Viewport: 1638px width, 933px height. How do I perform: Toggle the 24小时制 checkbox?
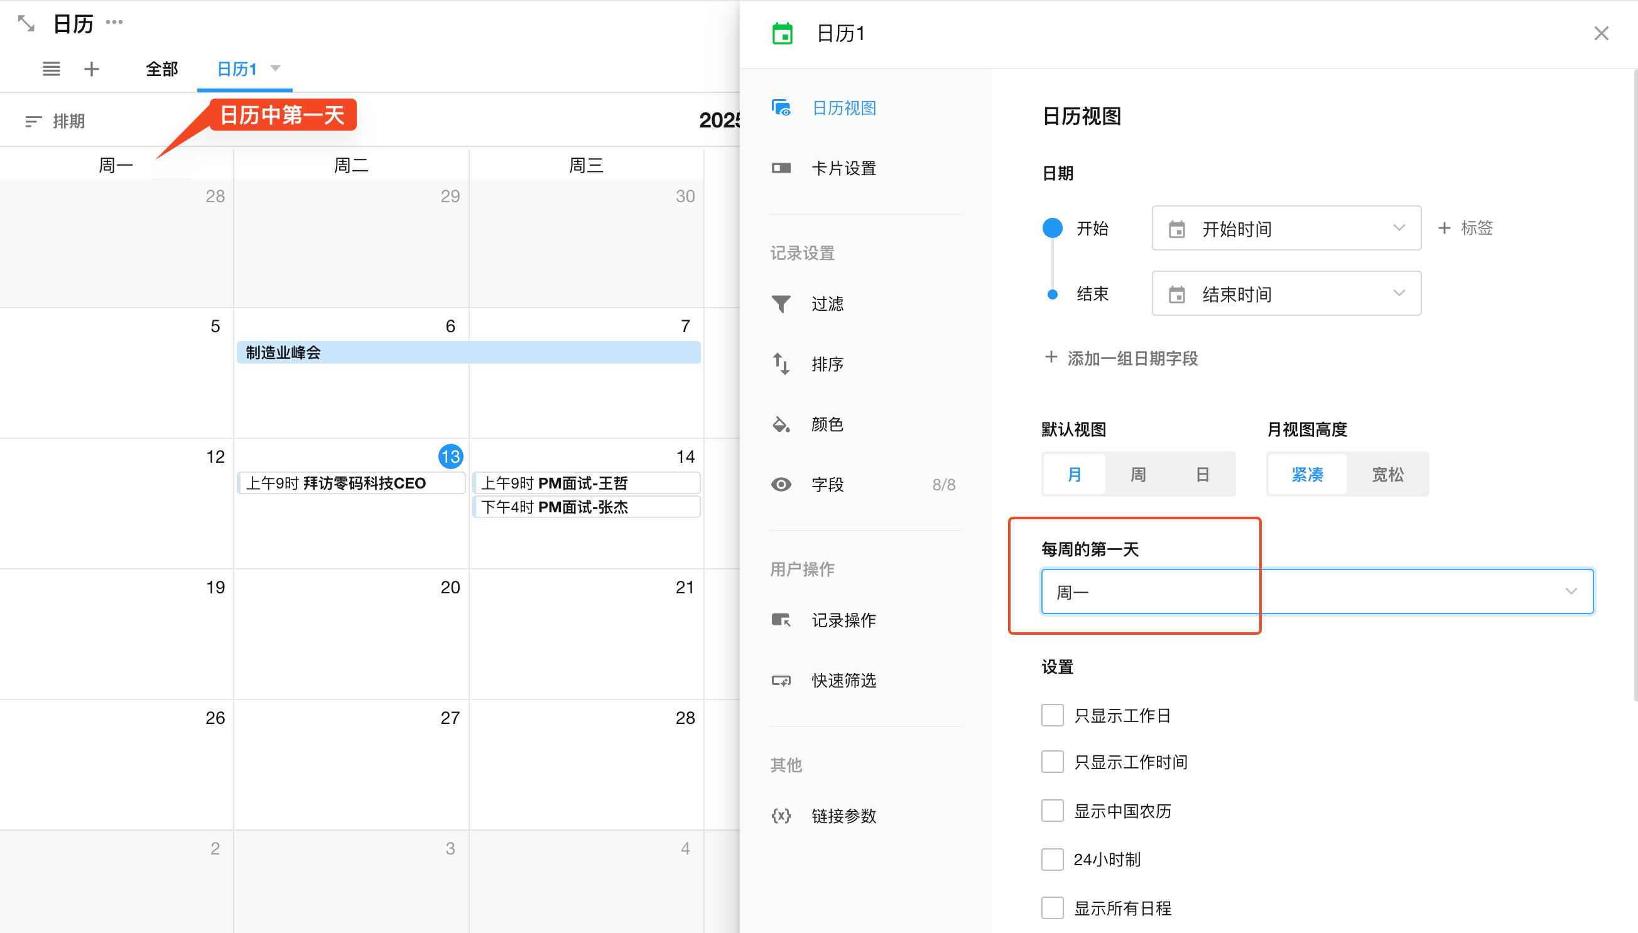1052,859
